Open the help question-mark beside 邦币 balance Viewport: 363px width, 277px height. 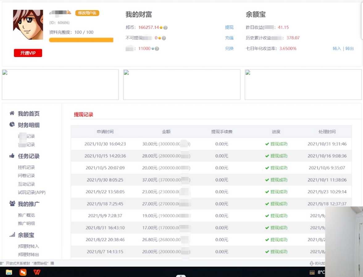(165, 27)
